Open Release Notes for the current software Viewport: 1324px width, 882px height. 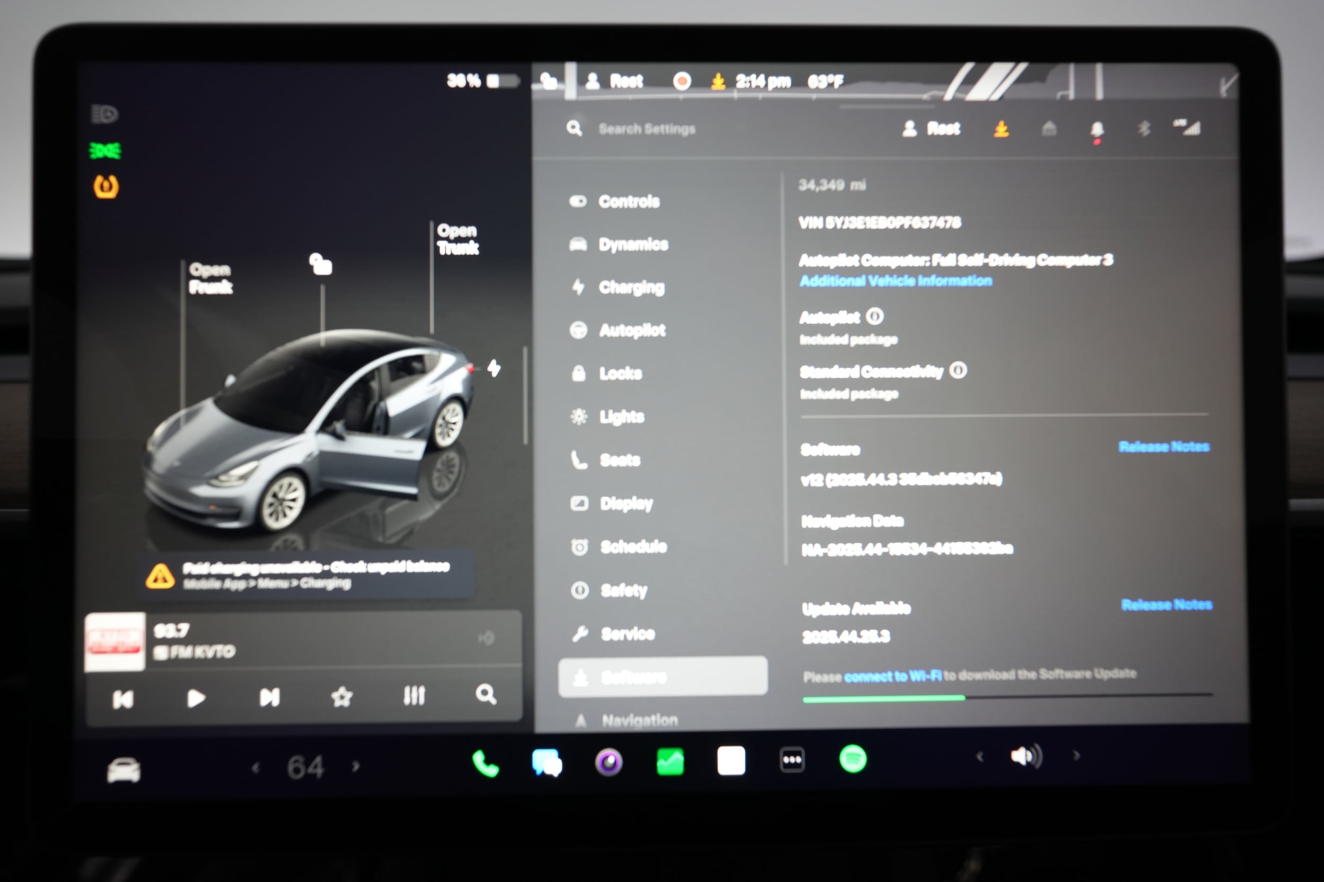1164,447
